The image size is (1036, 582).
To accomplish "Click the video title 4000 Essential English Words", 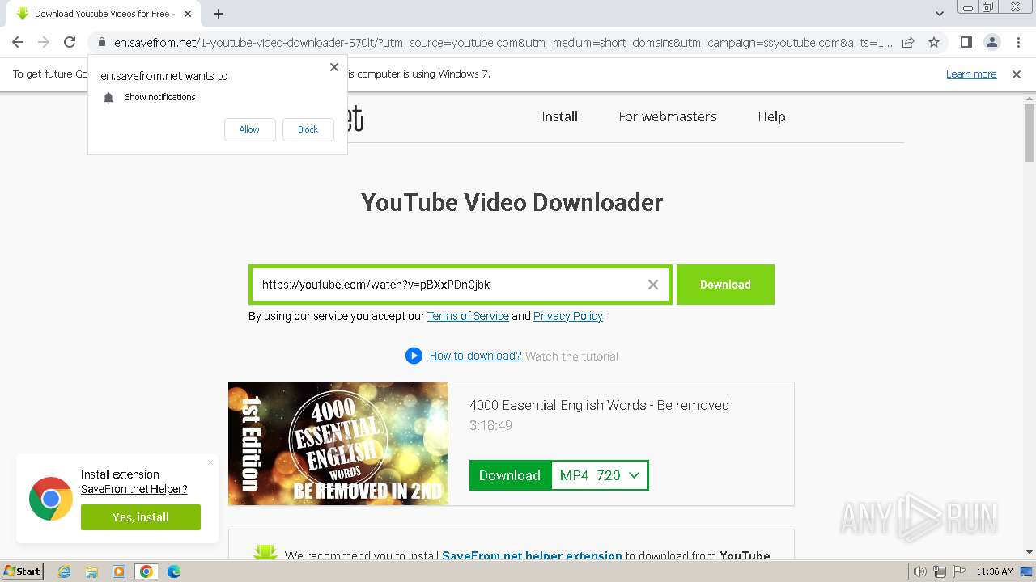I will click(x=599, y=405).
